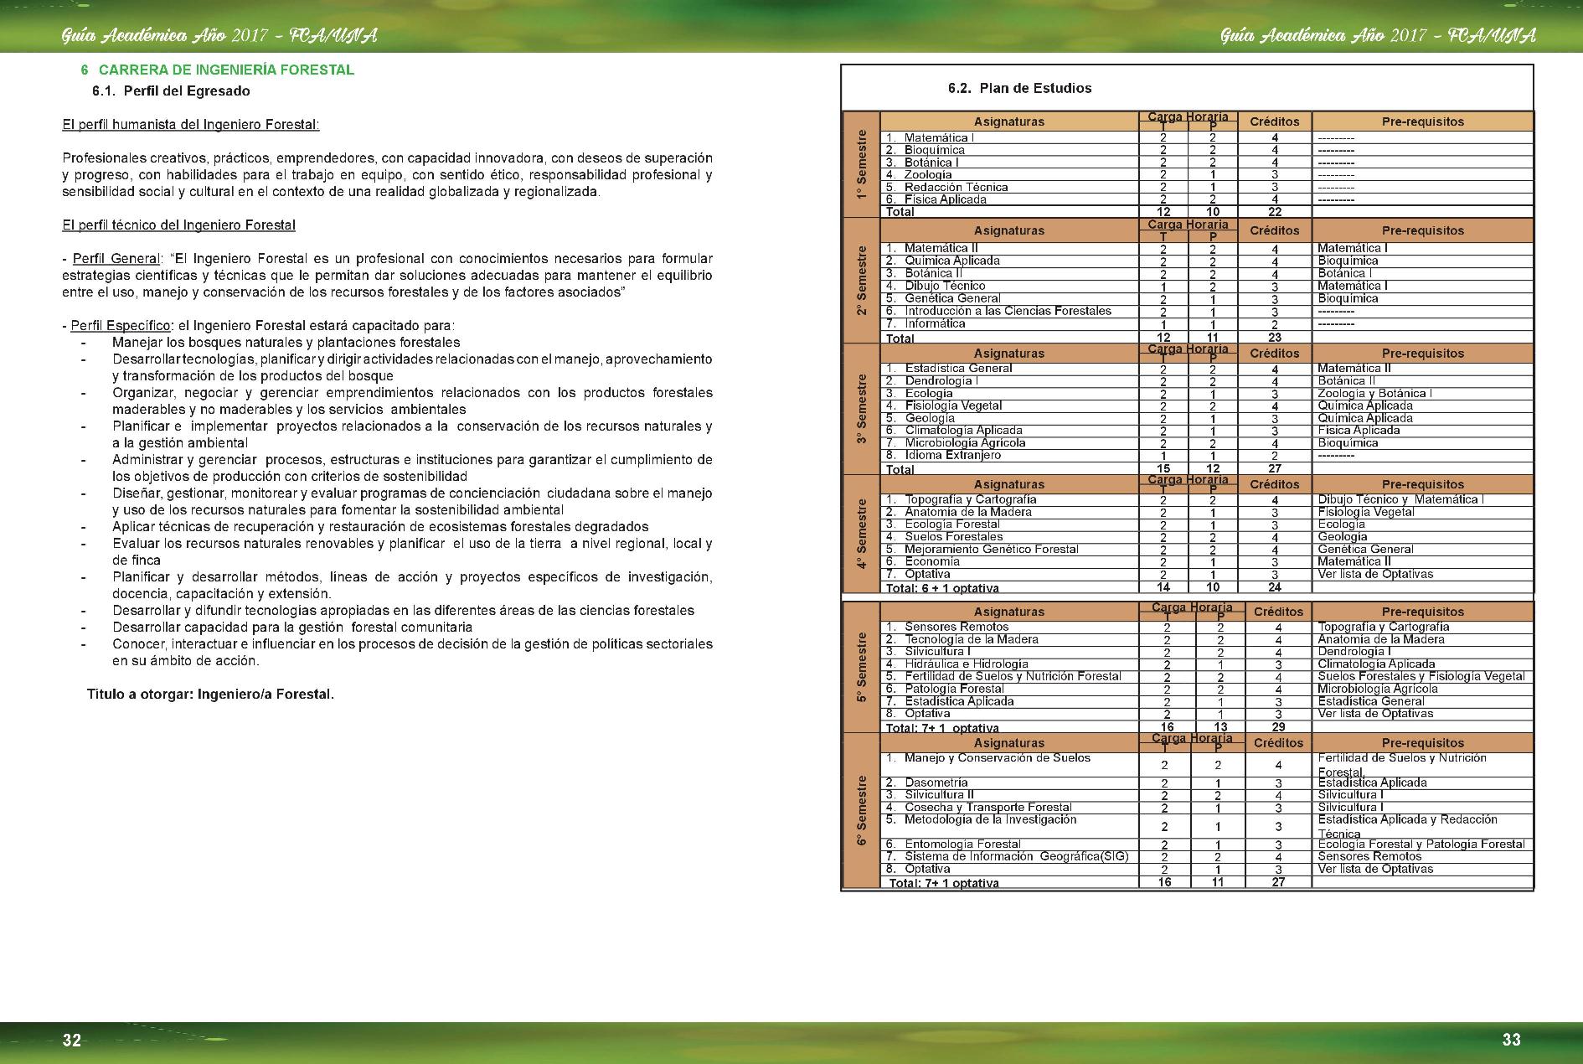Click 'Ver lista de Optativas' in 4° Semestre
The height and width of the screenshot is (1064, 1583).
1375,574
